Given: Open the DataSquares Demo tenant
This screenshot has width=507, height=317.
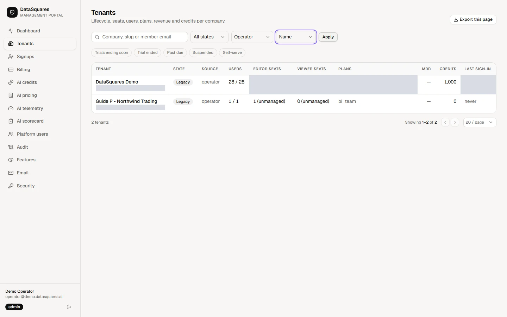Looking at the screenshot, I should (x=117, y=82).
